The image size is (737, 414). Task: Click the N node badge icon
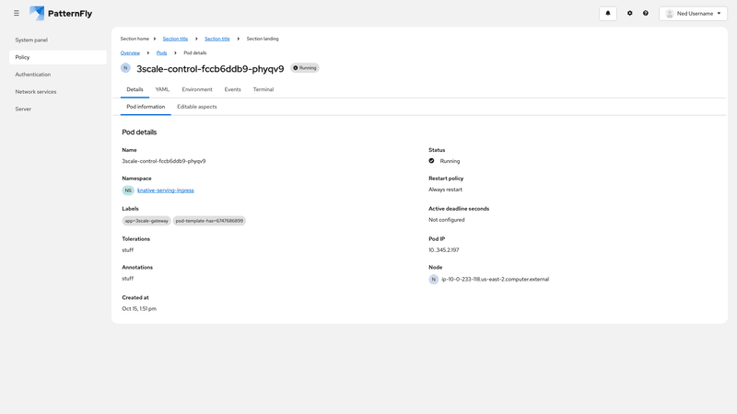click(x=434, y=279)
